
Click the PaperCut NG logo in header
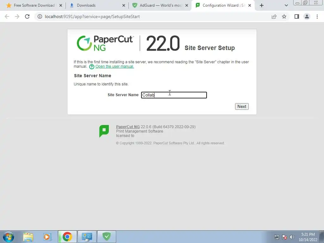(x=105, y=43)
